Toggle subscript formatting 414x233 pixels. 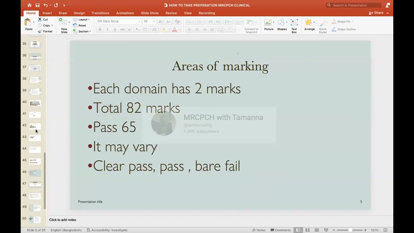(x=137, y=29)
